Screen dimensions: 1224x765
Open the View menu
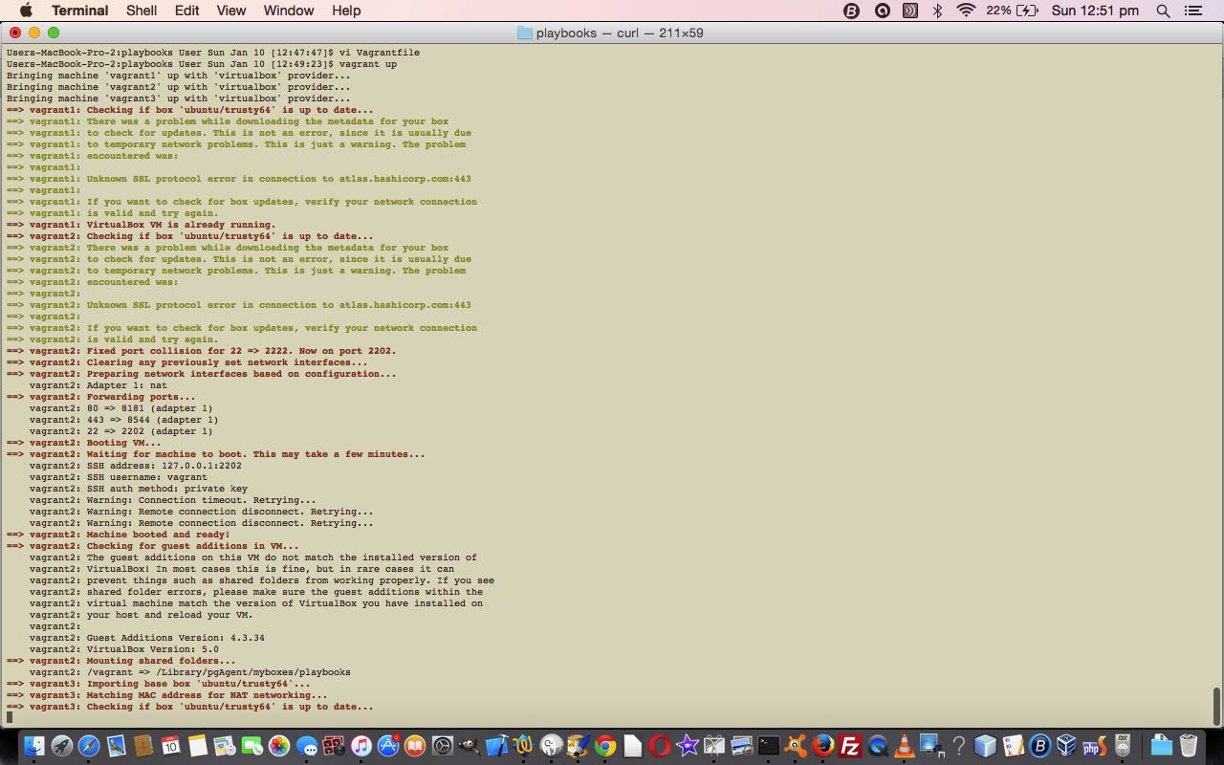pos(230,11)
